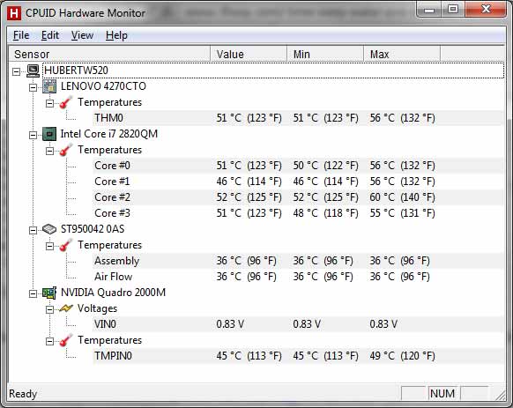This screenshot has height=408, width=513.
Task: Select the Voltages label
Action: coord(97,308)
